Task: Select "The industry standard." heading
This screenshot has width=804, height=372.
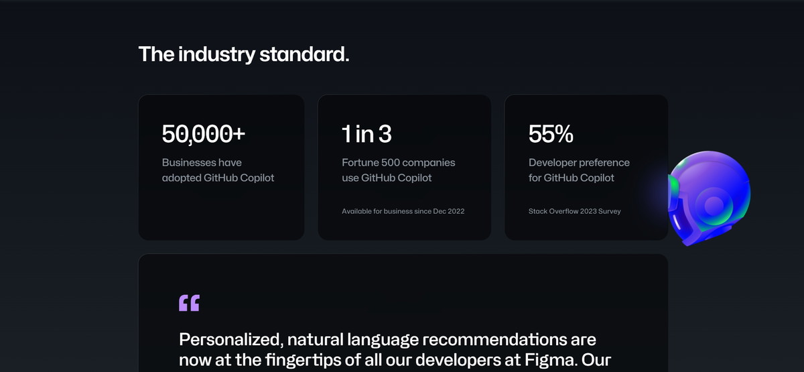Action: [x=244, y=54]
